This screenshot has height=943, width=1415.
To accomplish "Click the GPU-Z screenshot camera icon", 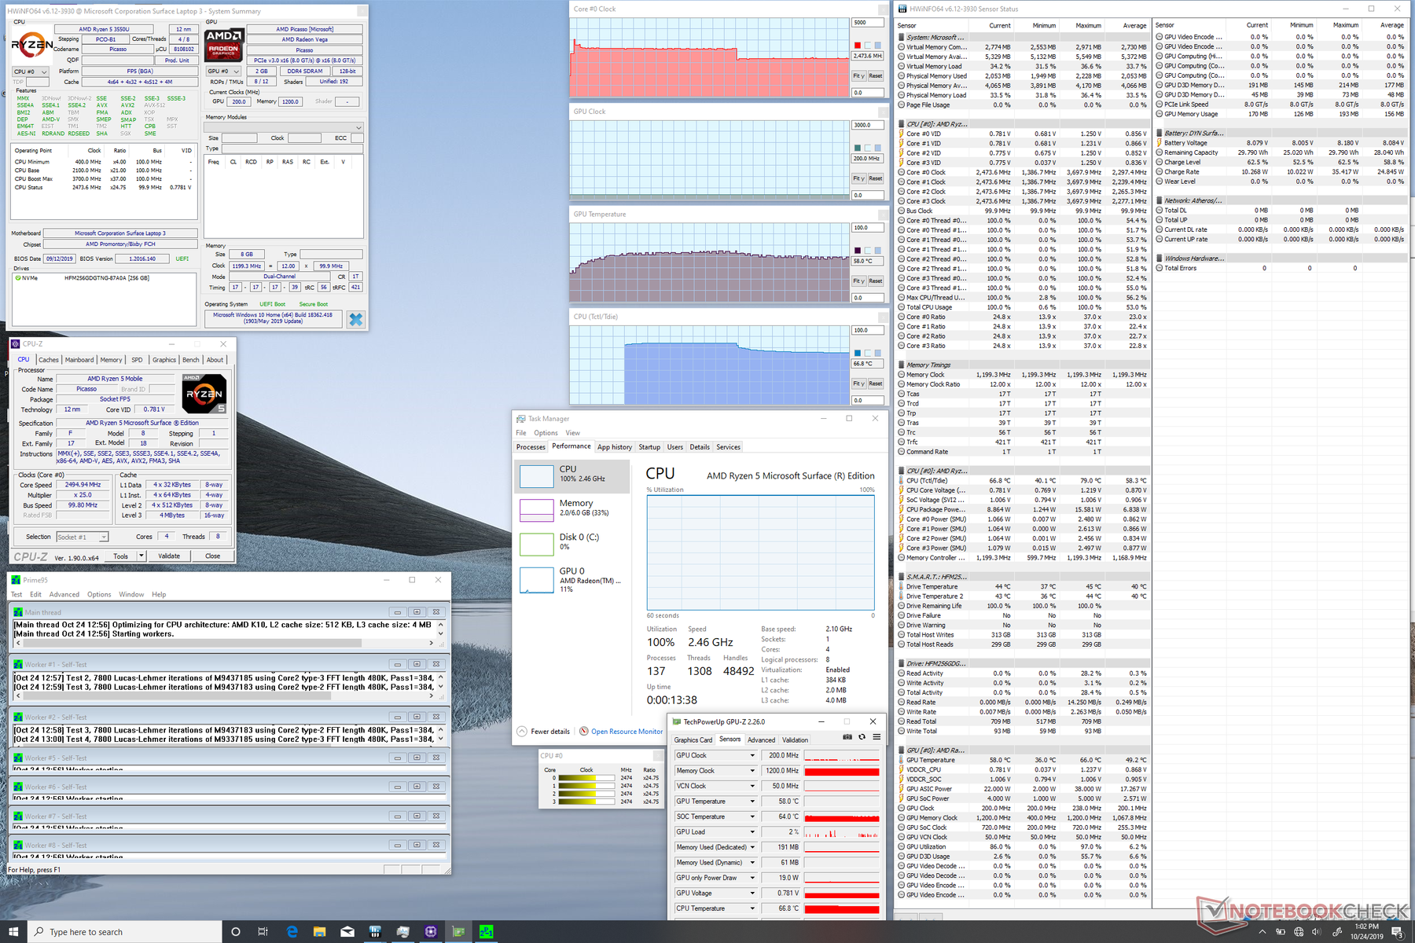I will point(847,737).
